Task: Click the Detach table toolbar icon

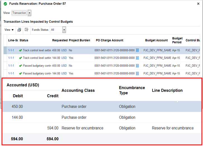Action: tap(27, 30)
